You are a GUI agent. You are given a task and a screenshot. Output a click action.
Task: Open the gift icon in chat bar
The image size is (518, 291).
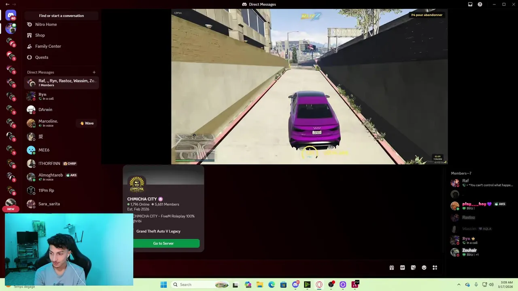392,268
